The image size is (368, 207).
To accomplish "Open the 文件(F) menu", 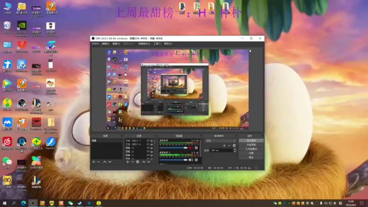I will pos(95,44).
